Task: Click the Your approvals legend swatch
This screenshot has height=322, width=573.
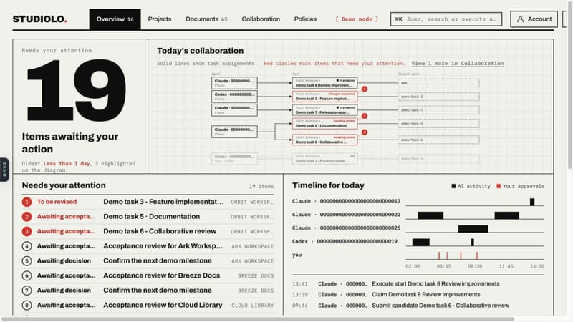Action: pyautogui.click(x=499, y=186)
